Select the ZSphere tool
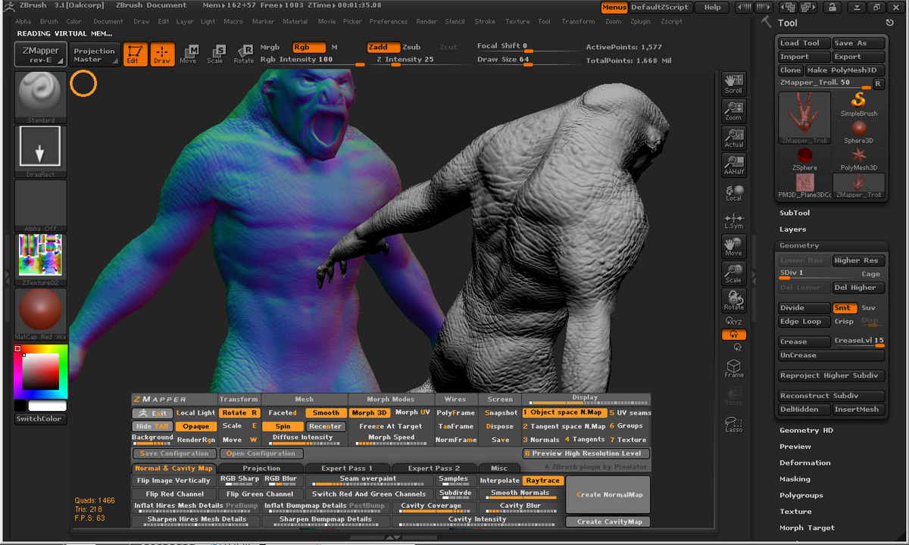 [x=804, y=159]
